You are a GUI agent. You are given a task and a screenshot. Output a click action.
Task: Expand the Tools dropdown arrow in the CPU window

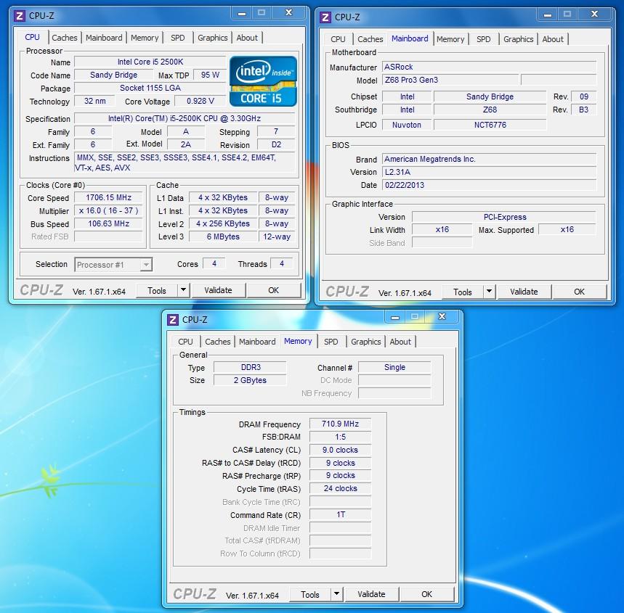tap(183, 290)
